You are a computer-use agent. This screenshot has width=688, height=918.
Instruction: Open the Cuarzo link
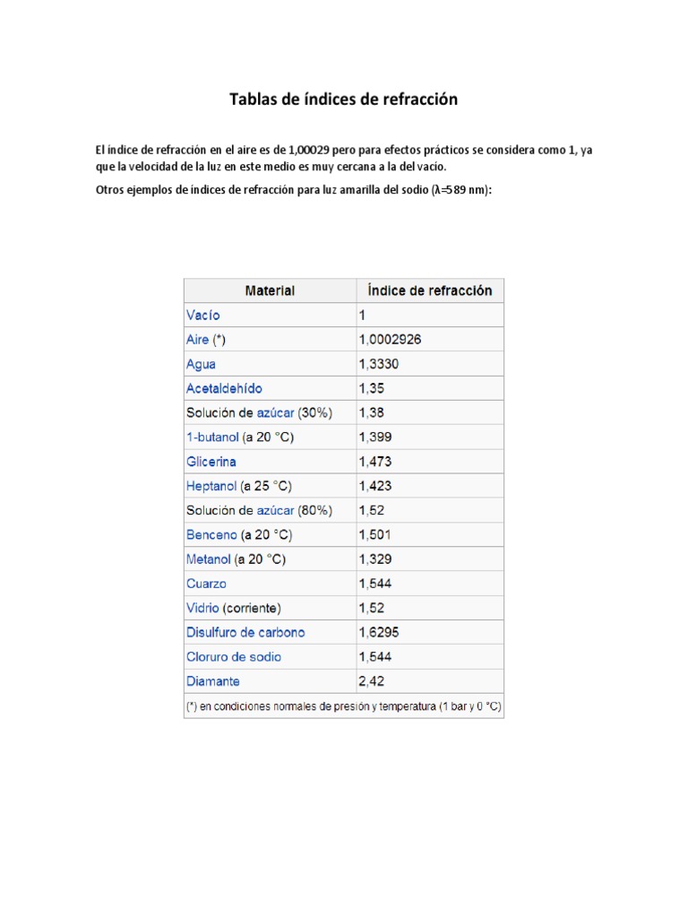206,584
